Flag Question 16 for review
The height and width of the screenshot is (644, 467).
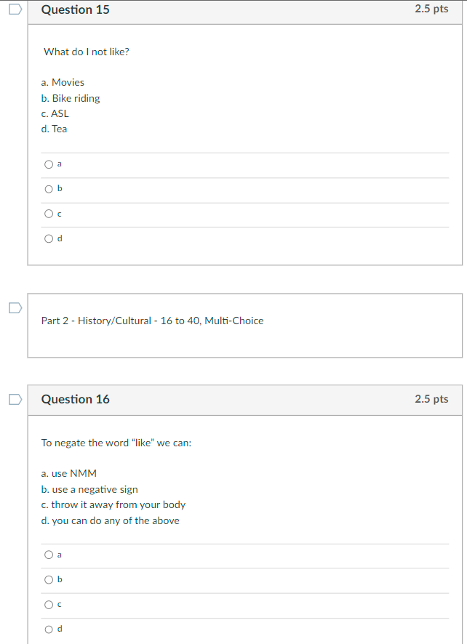pyautogui.click(x=15, y=399)
